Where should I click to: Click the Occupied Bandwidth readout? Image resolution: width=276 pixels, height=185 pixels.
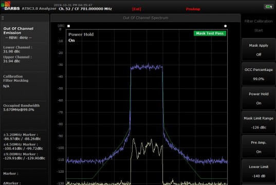21,107
